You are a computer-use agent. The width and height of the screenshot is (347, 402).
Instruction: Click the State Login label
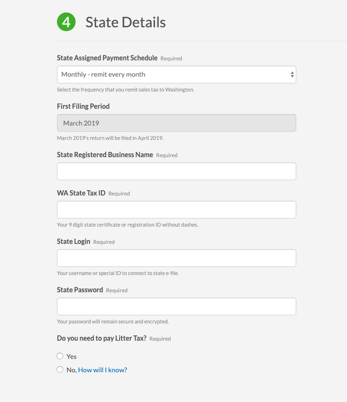(x=74, y=241)
